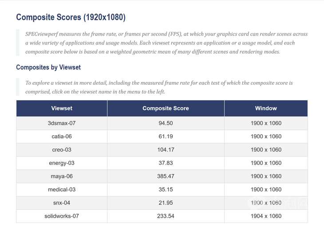Click the Window column header

[266, 108]
